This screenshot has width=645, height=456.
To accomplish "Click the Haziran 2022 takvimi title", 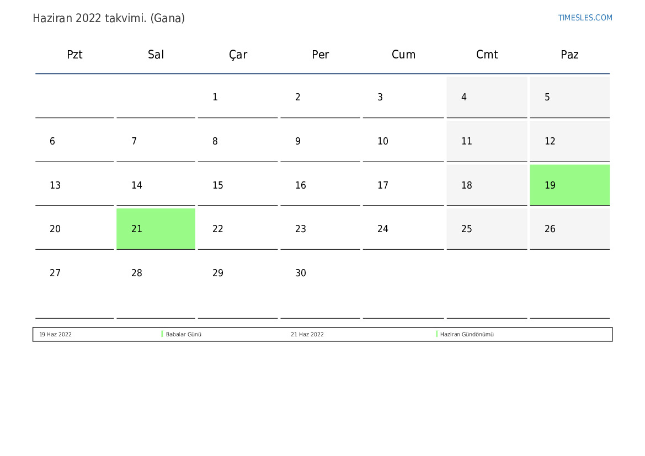I will [x=109, y=19].
